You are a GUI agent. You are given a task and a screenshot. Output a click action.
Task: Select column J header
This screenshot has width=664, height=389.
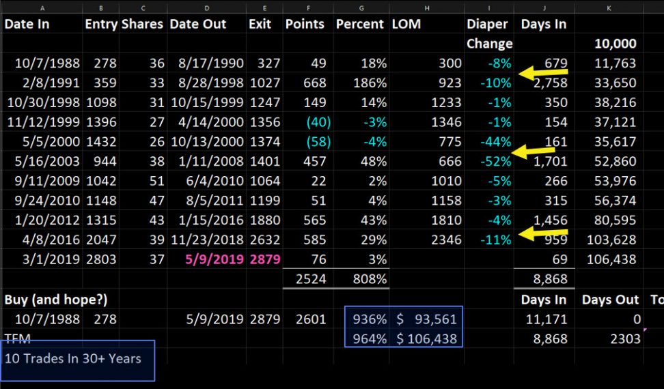[x=544, y=8]
